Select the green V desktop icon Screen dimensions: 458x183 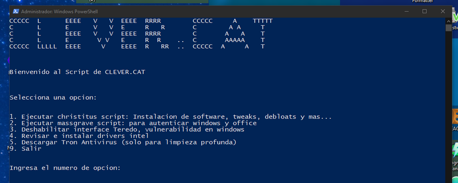455,18
